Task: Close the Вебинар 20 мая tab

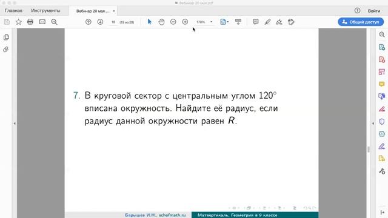Action: pos(114,11)
